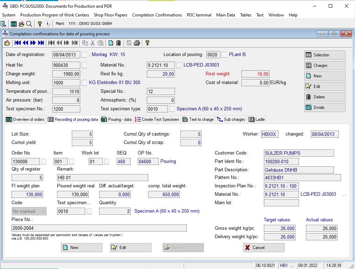355x269 pixels.
Task: Click the small box beside Melting unit field
Action: (x=84, y=83)
